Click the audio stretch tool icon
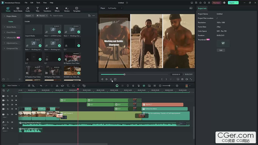Screen dimensions: 258x145 (x=62, y=86)
